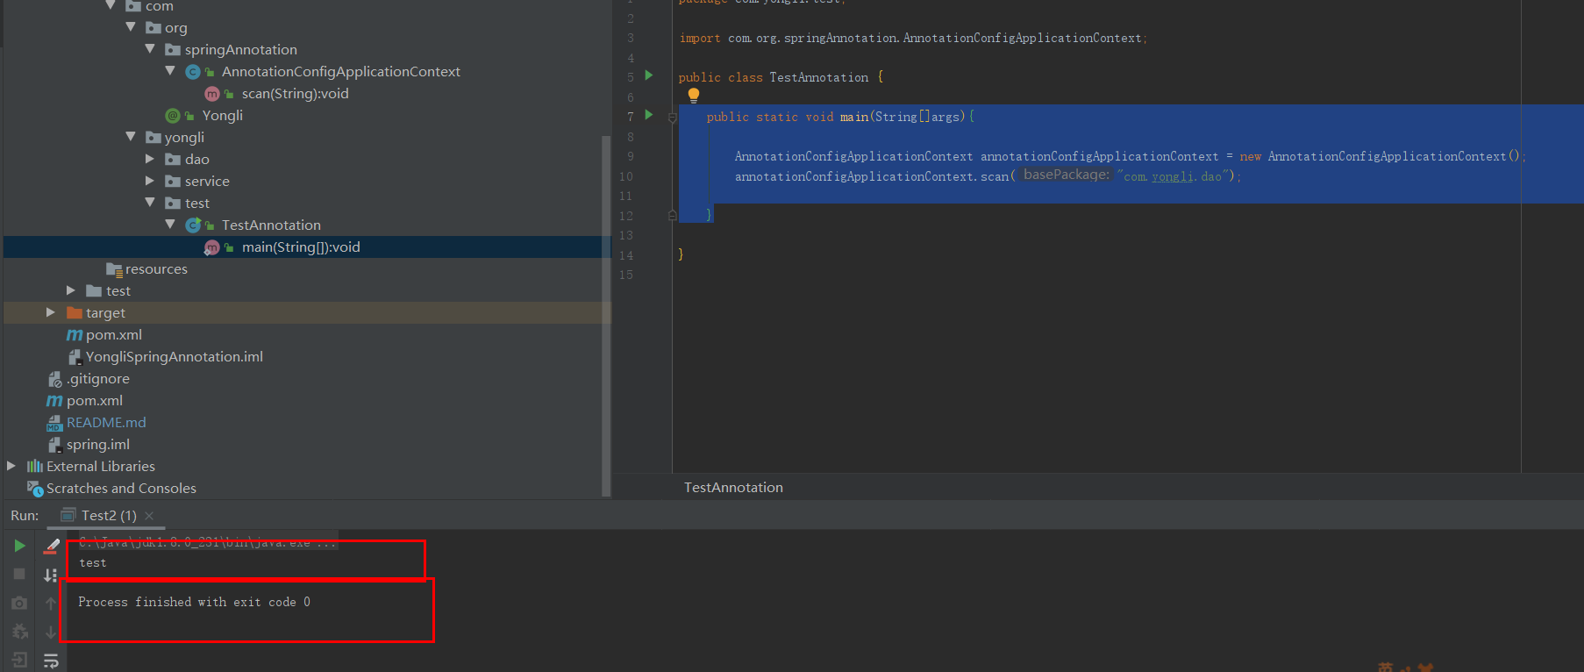Select TestAnnotation class in project tree
Screen dimensions: 1584x672
tap(271, 225)
